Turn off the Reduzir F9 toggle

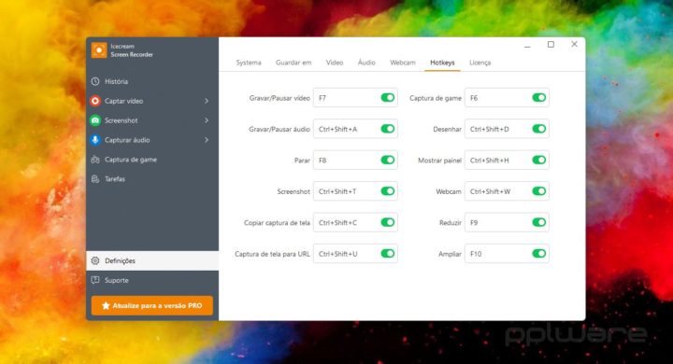point(539,222)
